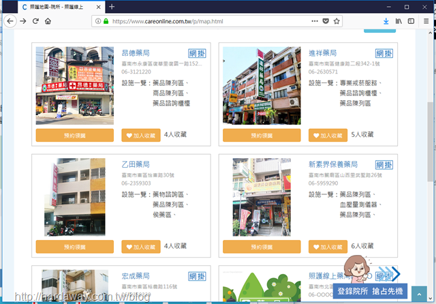This screenshot has height=304, width=436.
Task: Open the library bookshelf icon
Action: (399, 21)
